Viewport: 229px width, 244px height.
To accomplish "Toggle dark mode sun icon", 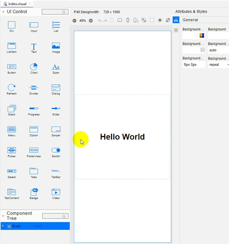I will tap(160, 20).
